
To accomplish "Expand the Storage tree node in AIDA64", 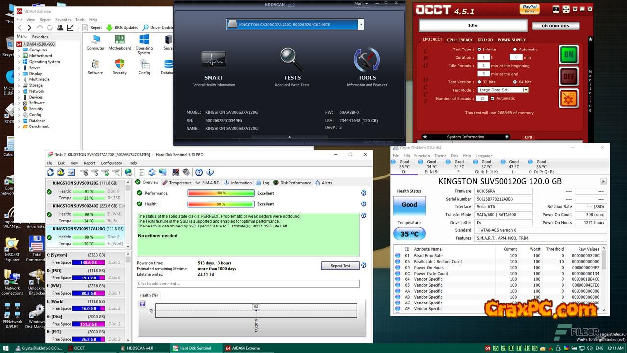I will [20, 85].
